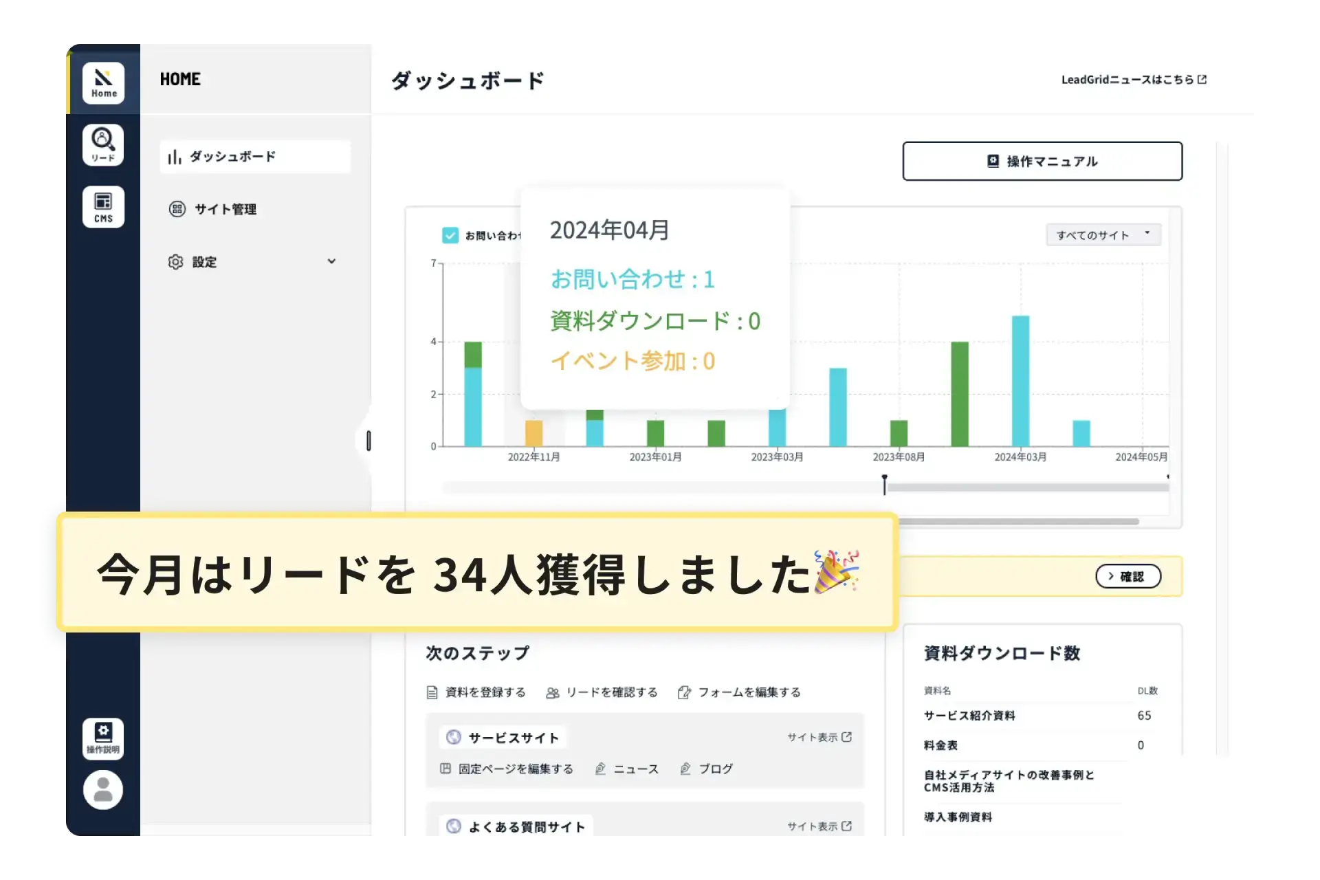
Task: Click the orange 2022年11月 chart bar
Action: coord(534,434)
